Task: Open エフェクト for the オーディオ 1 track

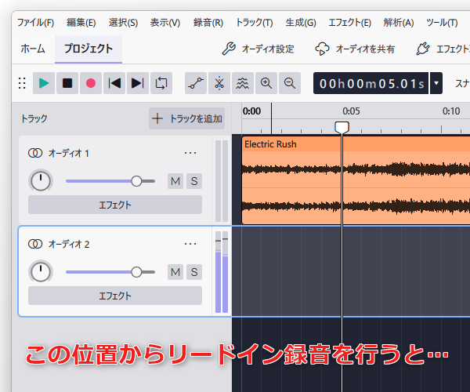Action: click(115, 205)
